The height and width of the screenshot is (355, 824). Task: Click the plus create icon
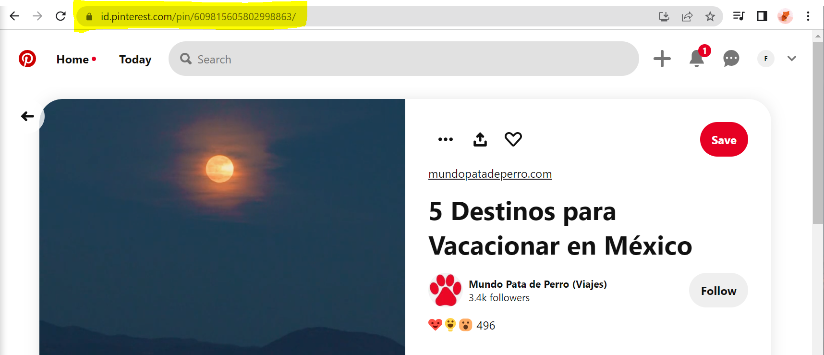pyautogui.click(x=662, y=59)
